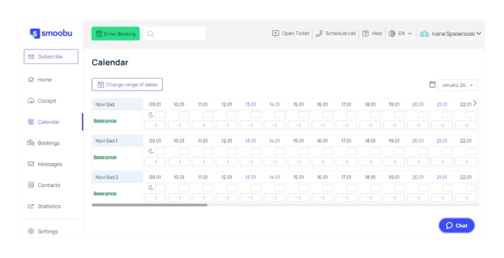Click the Help question mark icon
The width and height of the screenshot is (504, 258).
click(x=366, y=33)
